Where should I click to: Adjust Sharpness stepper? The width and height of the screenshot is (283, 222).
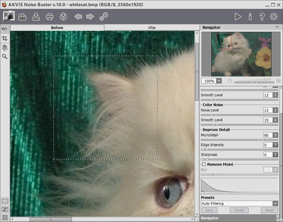point(275,155)
